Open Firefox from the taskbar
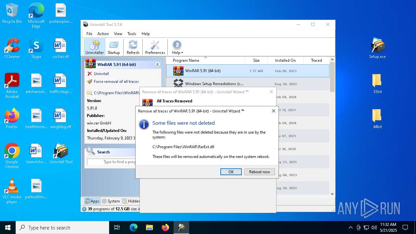This screenshot has width=416, height=234. pos(165,227)
